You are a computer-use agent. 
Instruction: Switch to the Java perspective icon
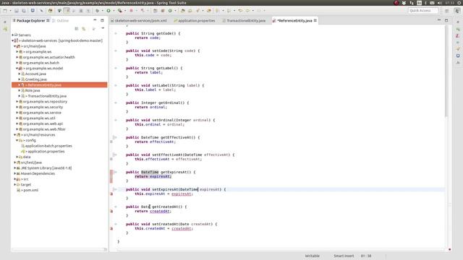[457, 11]
